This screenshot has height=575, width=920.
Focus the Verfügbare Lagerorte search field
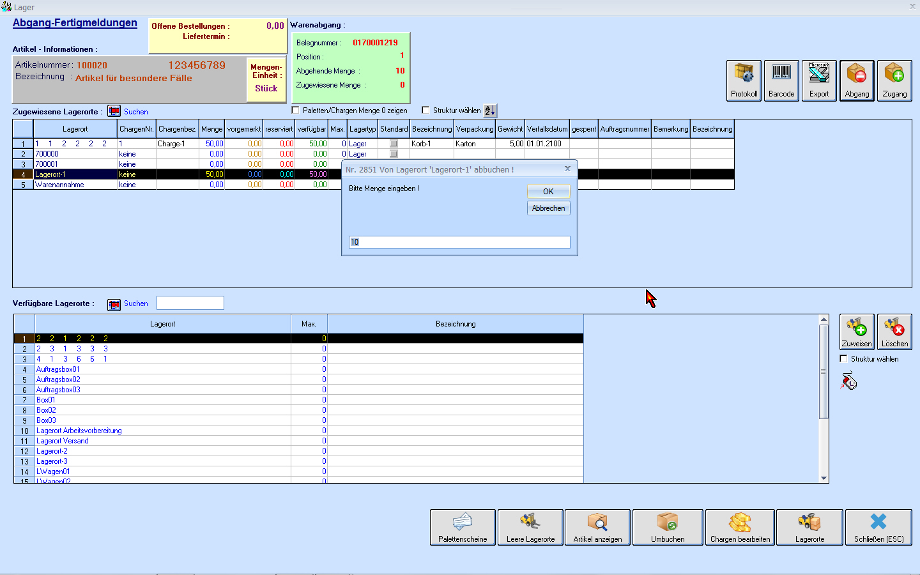(190, 303)
